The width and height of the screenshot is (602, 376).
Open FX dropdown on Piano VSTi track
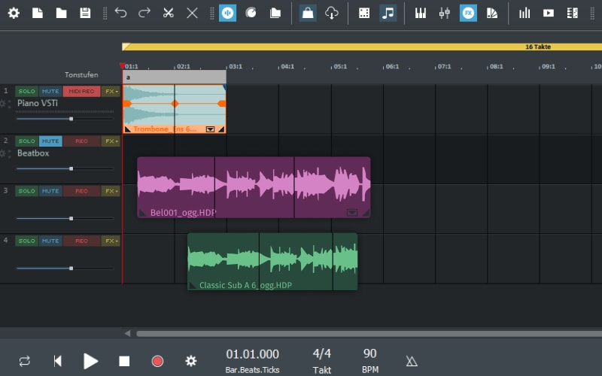pos(111,91)
